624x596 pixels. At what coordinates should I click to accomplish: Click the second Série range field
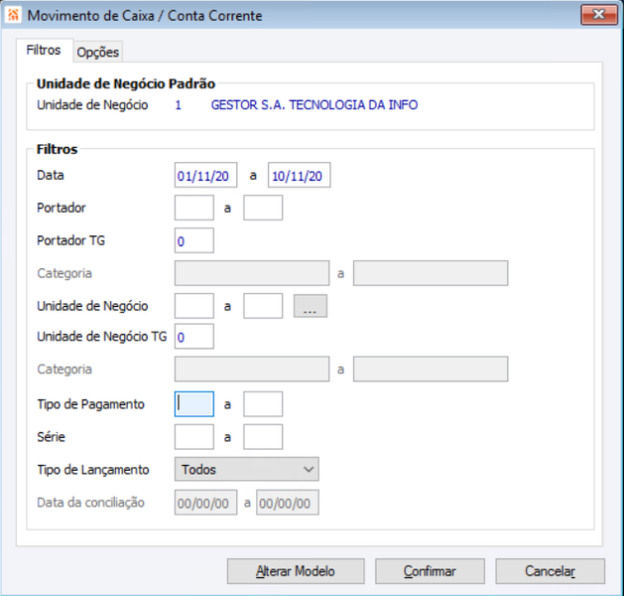point(263,437)
